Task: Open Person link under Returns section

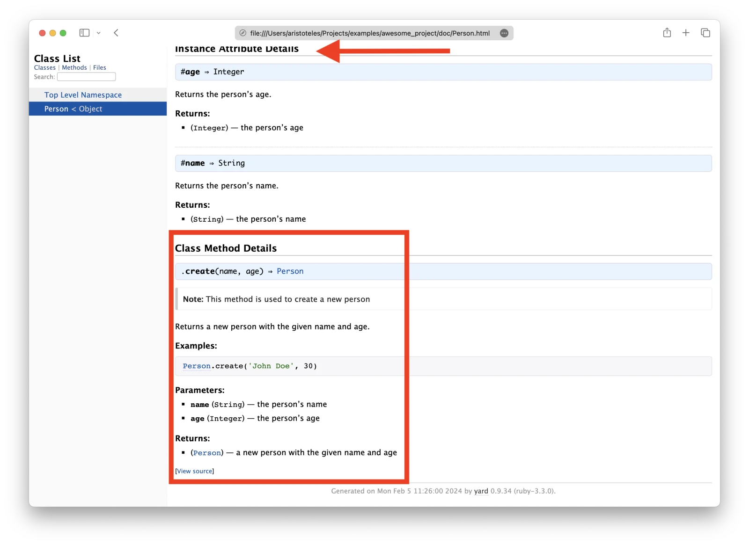Action: coord(207,453)
